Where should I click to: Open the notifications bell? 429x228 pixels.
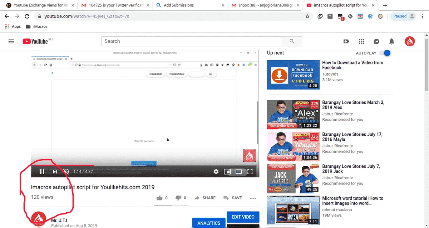click(x=391, y=41)
